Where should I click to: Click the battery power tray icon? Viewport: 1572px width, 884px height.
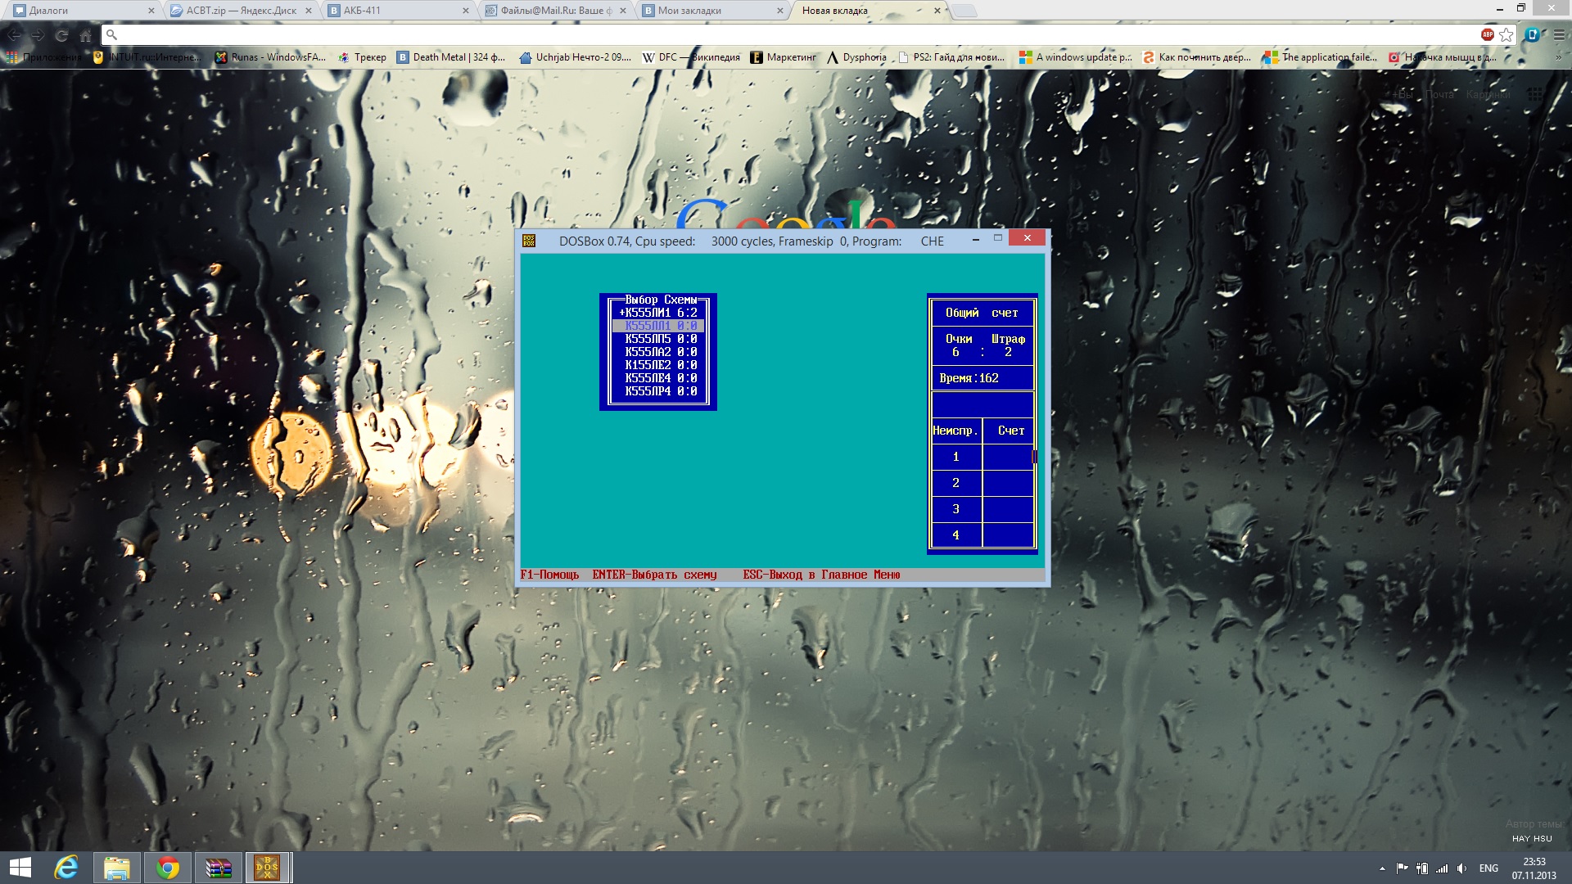click(1422, 868)
